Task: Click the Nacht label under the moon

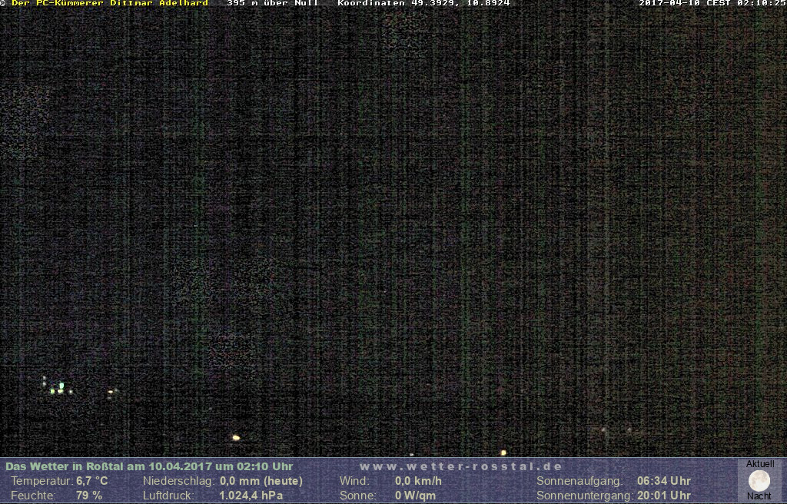Action: (x=759, y=496)
